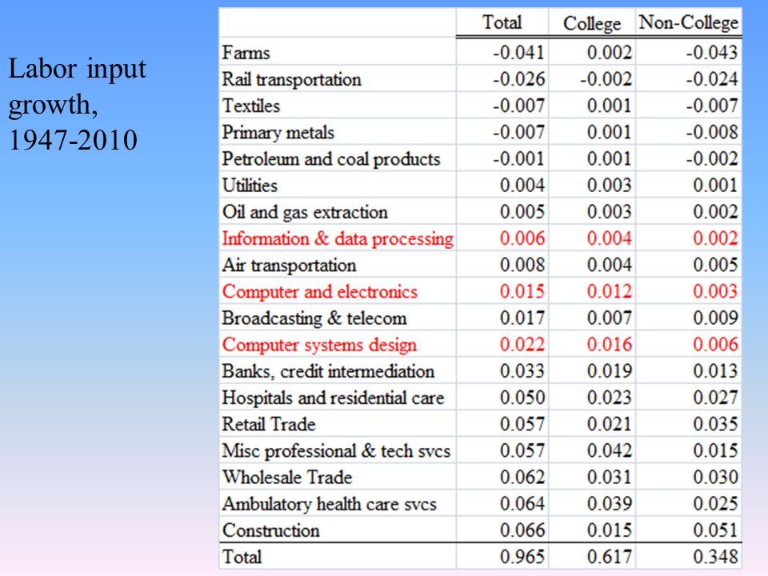Click red Computer electronics total 0.015
This screenshot has height=576, width=768.
[x=522, y=291]
